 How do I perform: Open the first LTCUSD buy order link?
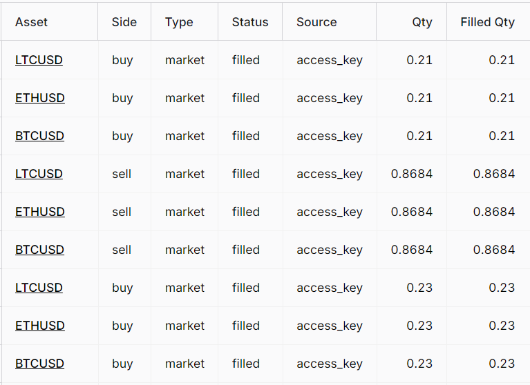click(39, 60)
